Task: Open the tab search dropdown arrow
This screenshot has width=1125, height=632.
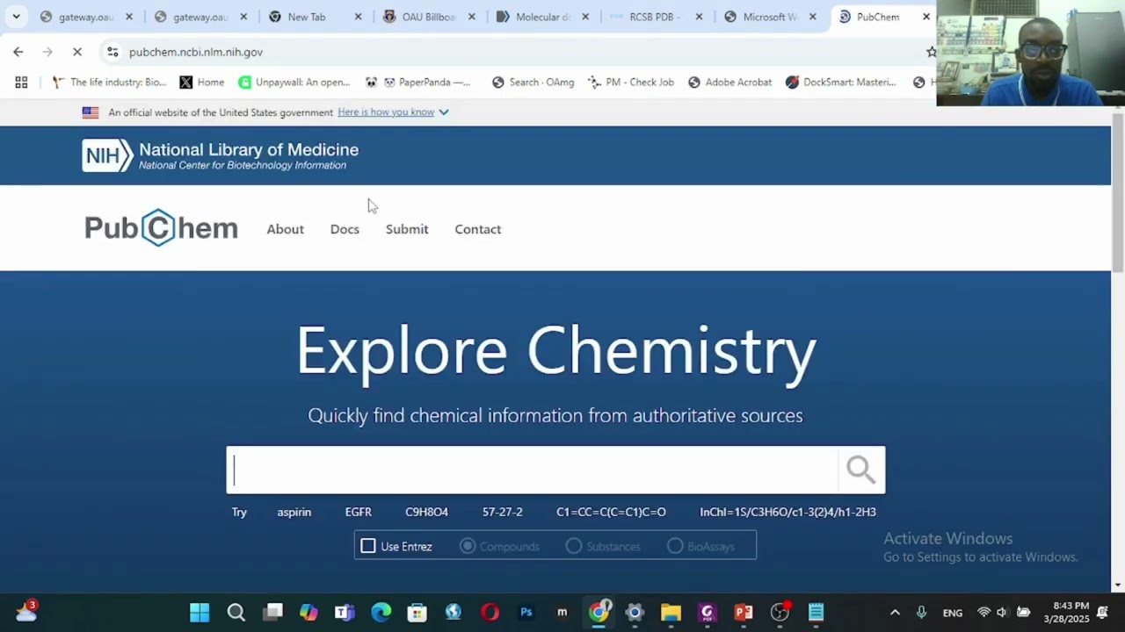Action: click(16, 17)
